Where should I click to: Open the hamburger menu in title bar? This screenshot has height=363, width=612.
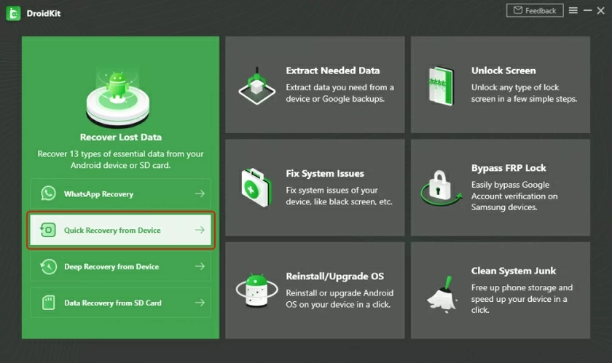(573, 11)
